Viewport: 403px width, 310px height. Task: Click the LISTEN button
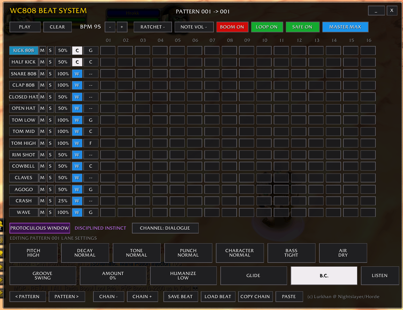pyautogui.click(x=380, y=276)
